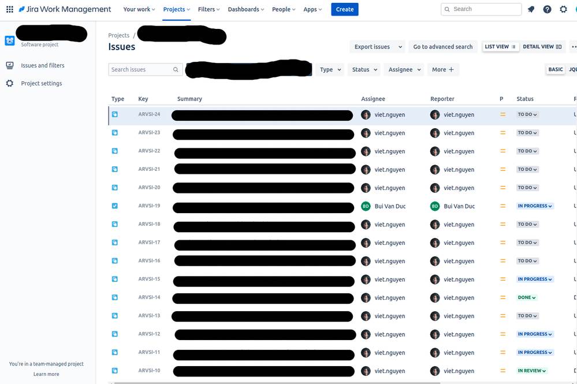Viewport: 577px width, 384px height.
Task: Click the priority icon on ARVSI-15
Action: 502,279
